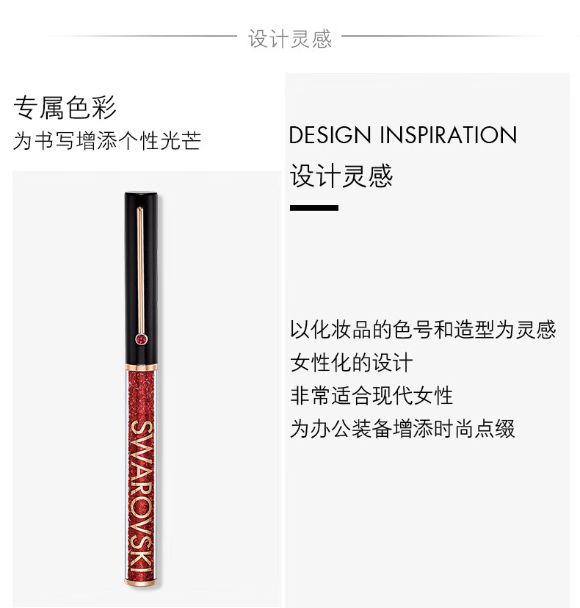Click the black underline bar below the title
The height and width of the screenshot is (608, 580).
click(314, 208)
